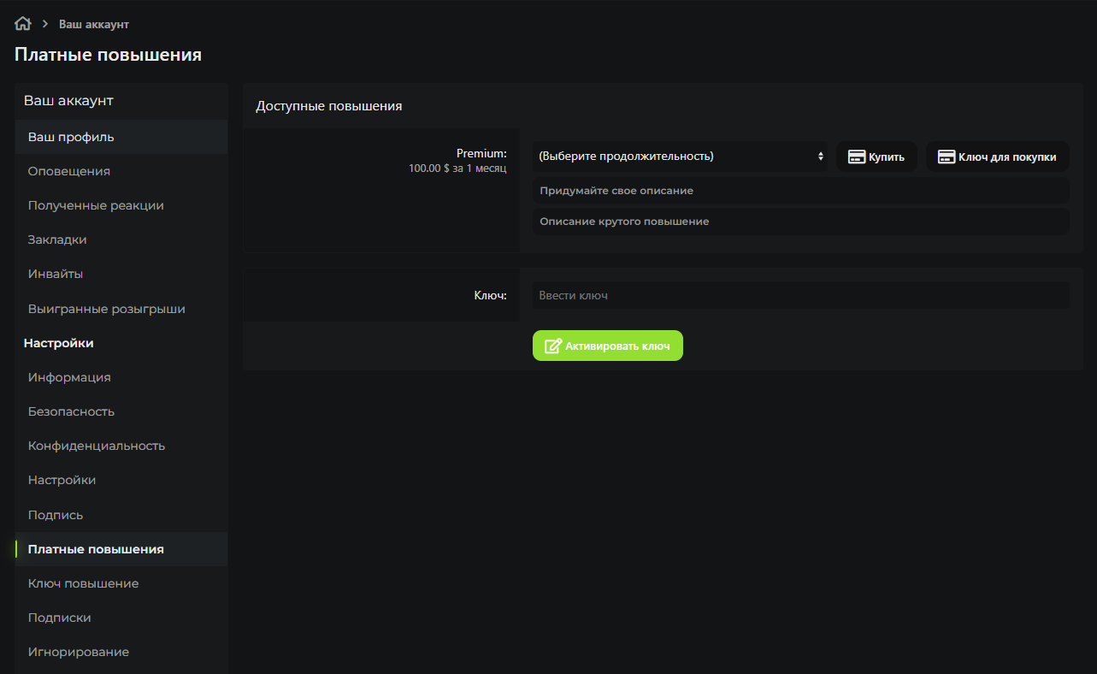Select Закладки in the sidebar
The width and height of the screenshot is (1097, 674).
coord(57,239)
